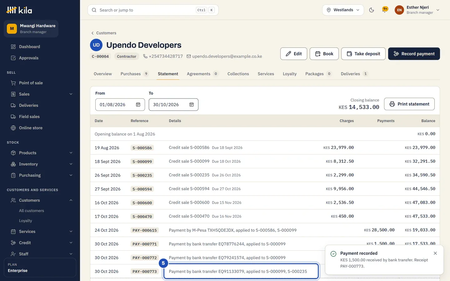Open Mwangi Hardware organization switcher
This screenshot has width=450, height=281.
coord(31,29)
